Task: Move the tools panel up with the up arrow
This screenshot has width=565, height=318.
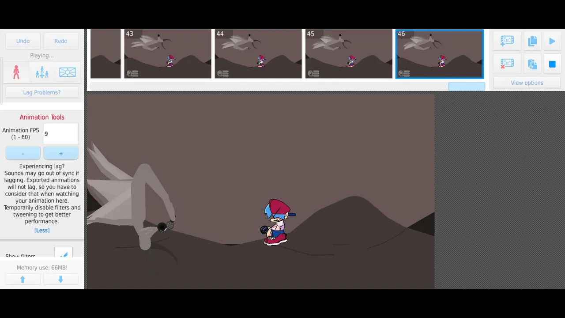Action: (x=23, y=279)
